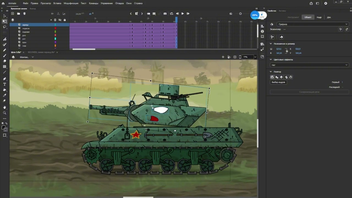This screenshot has width=352, height=198.
Task: Step back one frame
Action: pos(177,13)
